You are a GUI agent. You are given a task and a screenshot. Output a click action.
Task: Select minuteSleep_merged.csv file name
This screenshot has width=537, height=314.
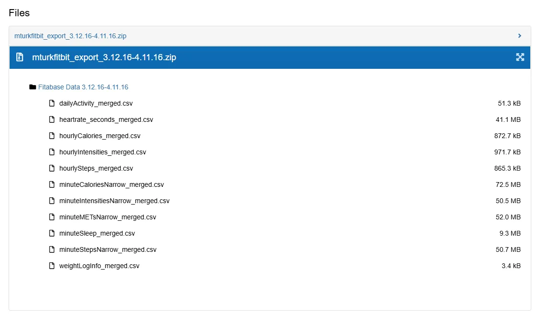[x=97, y=233]
